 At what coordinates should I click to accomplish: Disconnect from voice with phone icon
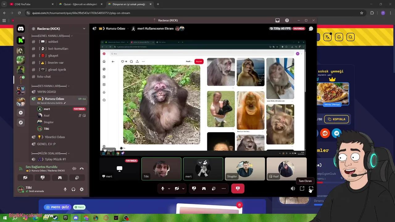click(x=81, y=169)
